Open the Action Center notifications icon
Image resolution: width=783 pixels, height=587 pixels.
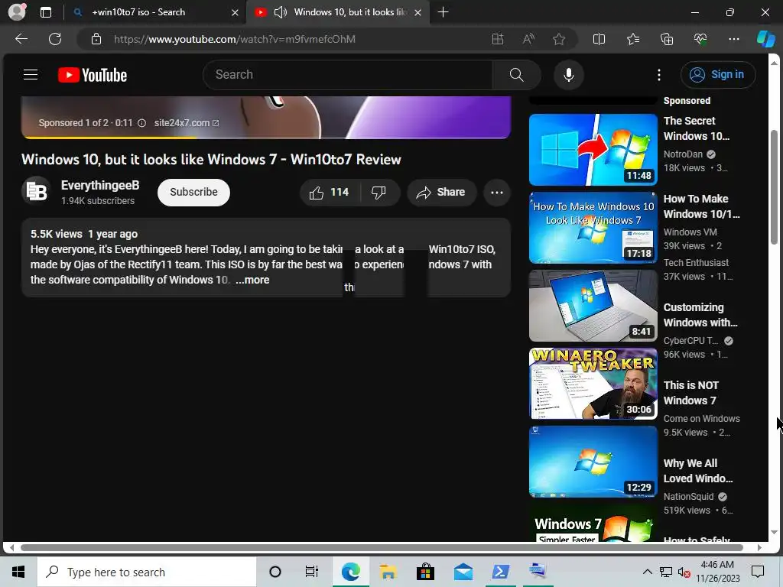(758, 572)
